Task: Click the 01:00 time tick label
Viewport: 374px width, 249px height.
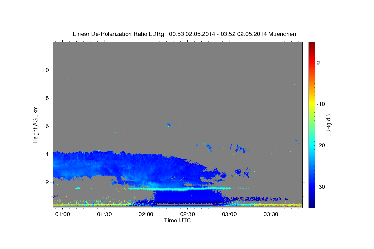Action: tap(63, 214)
